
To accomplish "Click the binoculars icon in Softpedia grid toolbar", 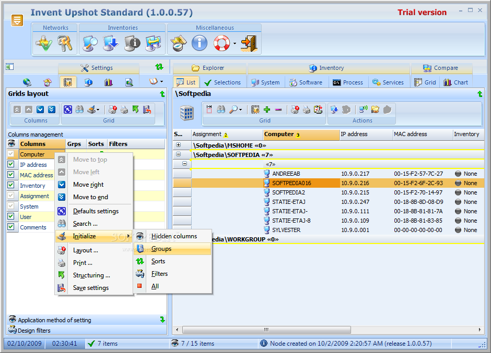I will coord(221,109).
